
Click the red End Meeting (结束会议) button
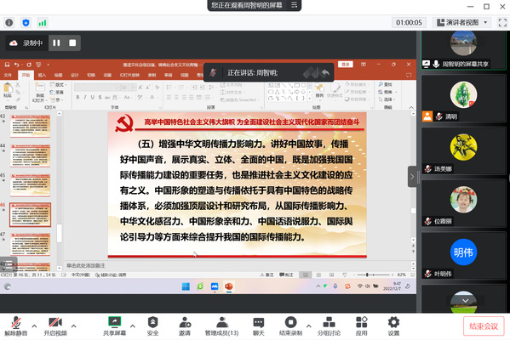(484, 326)
